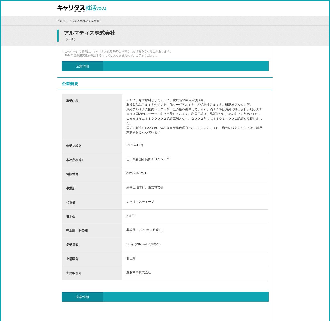This screenshot has width=330, height=321.
Task: Open the キャリタス就活2024 logo
Action: pos(82,8)
